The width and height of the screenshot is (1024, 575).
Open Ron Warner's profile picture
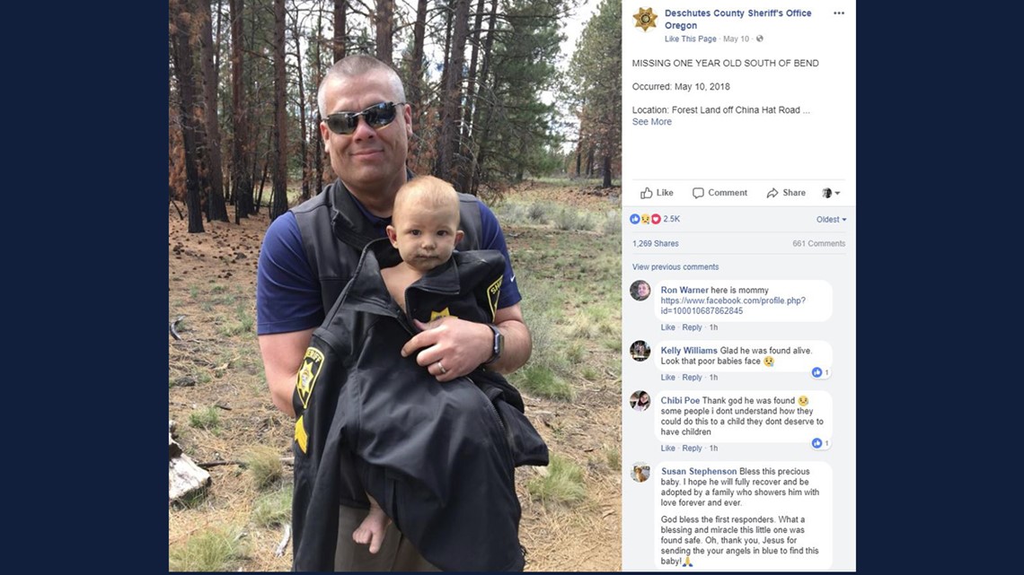(640, 291)
